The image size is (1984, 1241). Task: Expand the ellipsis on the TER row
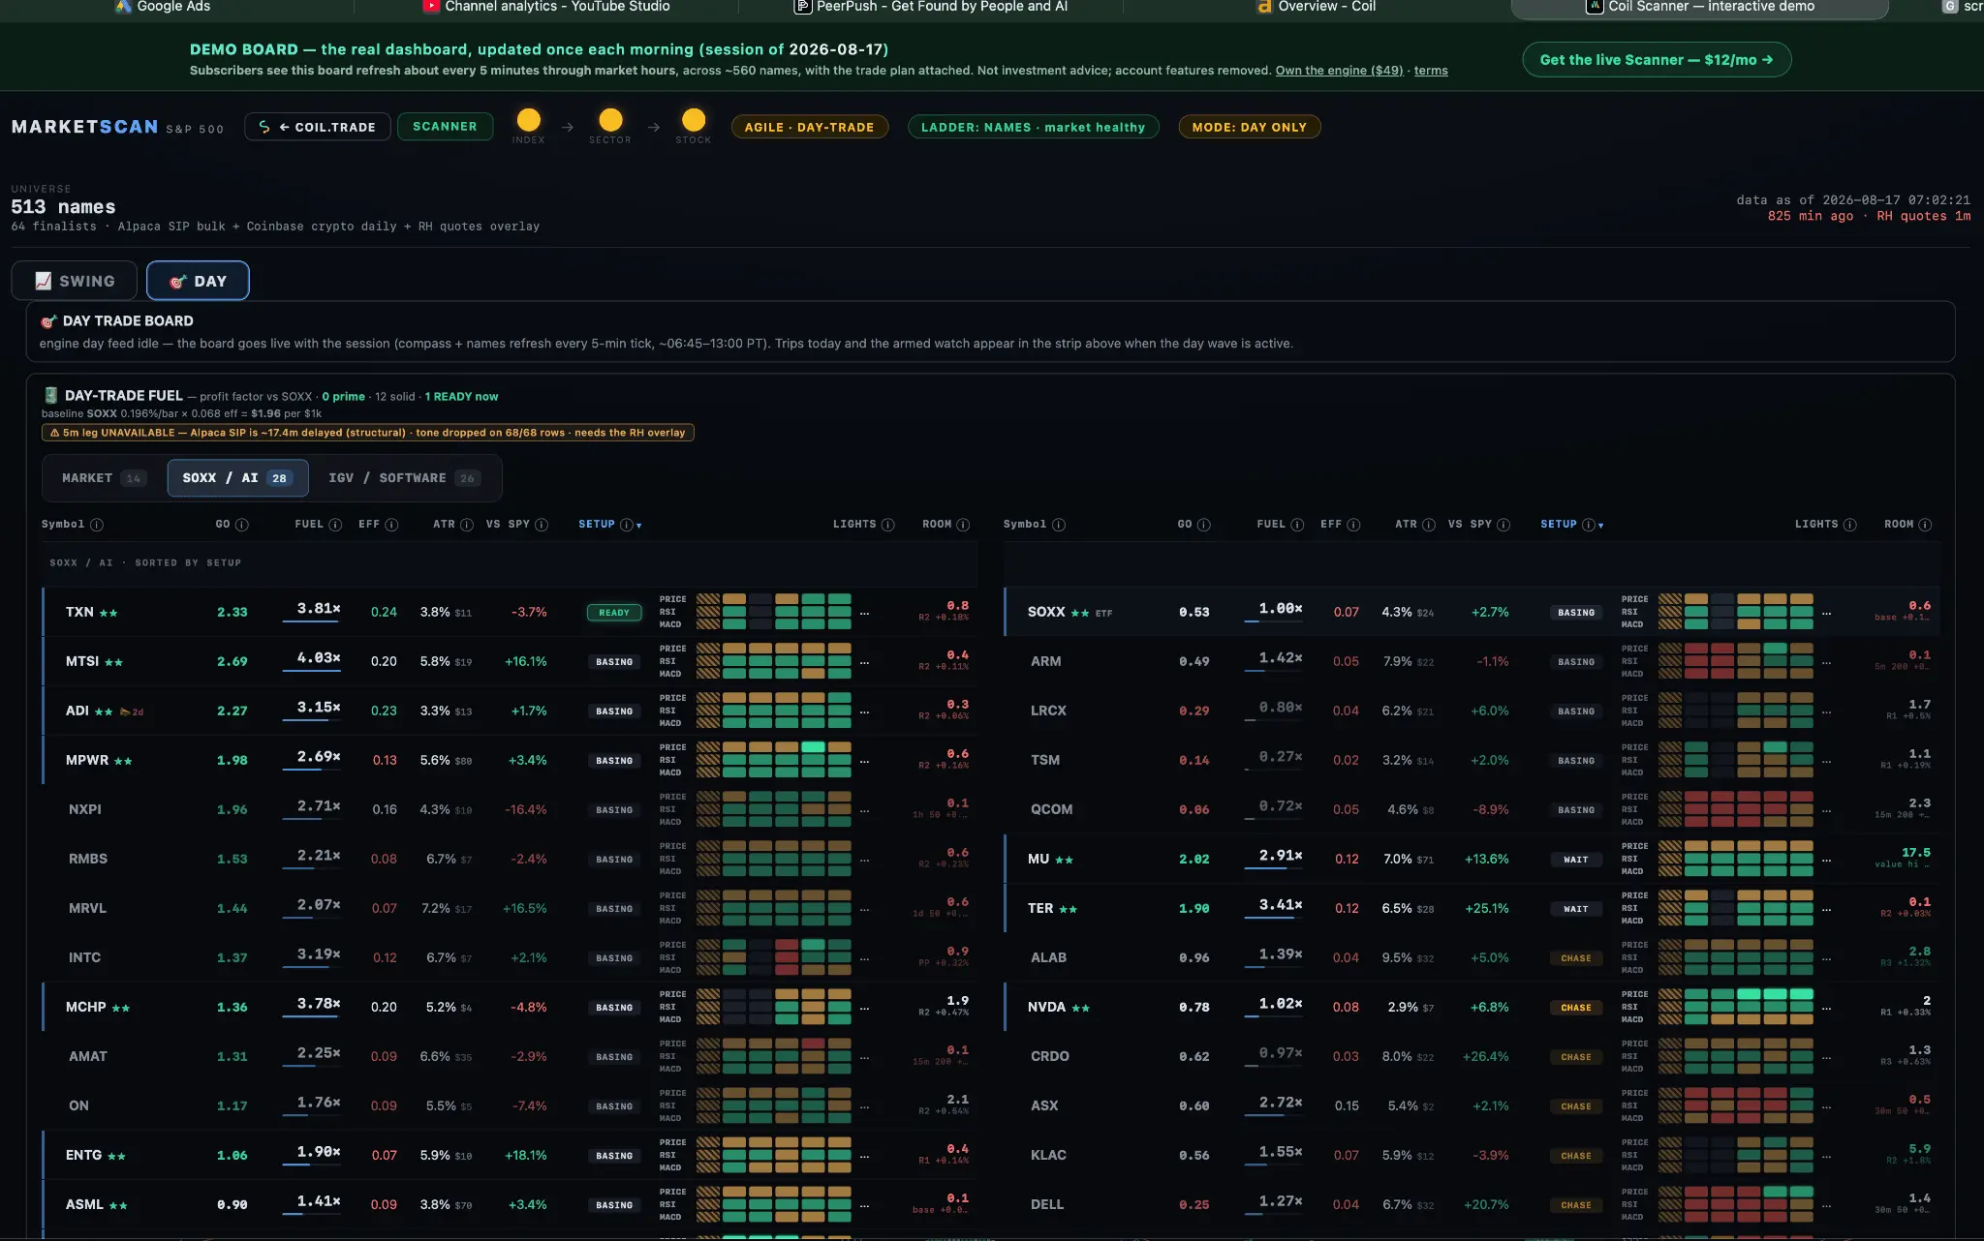[x=1826, y=909]
